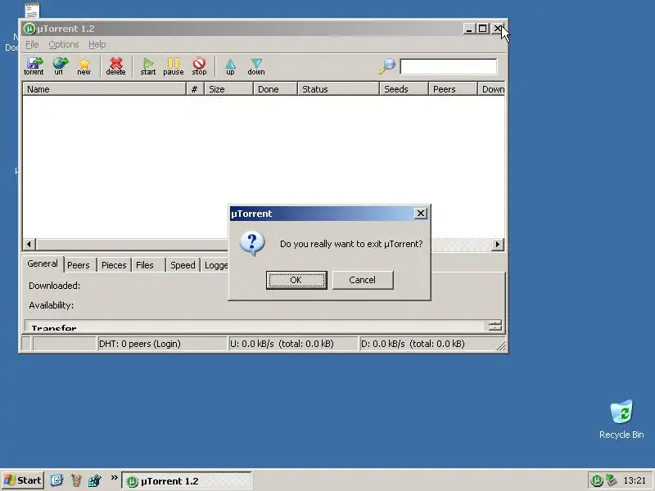Click the magnifying glass search icon

click(387, 66)
